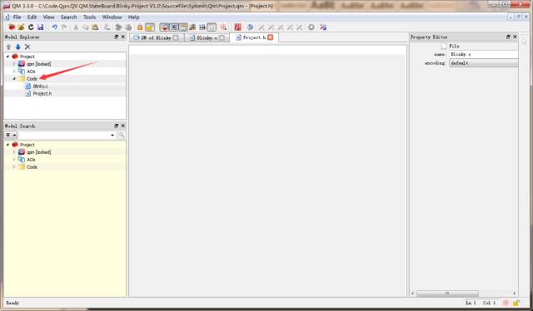The height and width of the screenshot is (311, 533).
Task: Click the gray round gear toolbar icon
Action: pyautogui.click(x=311, y=27)
